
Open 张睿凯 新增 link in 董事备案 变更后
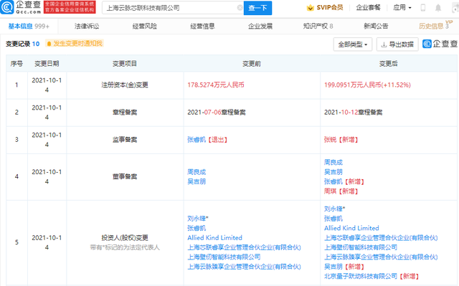coord(333,181)
